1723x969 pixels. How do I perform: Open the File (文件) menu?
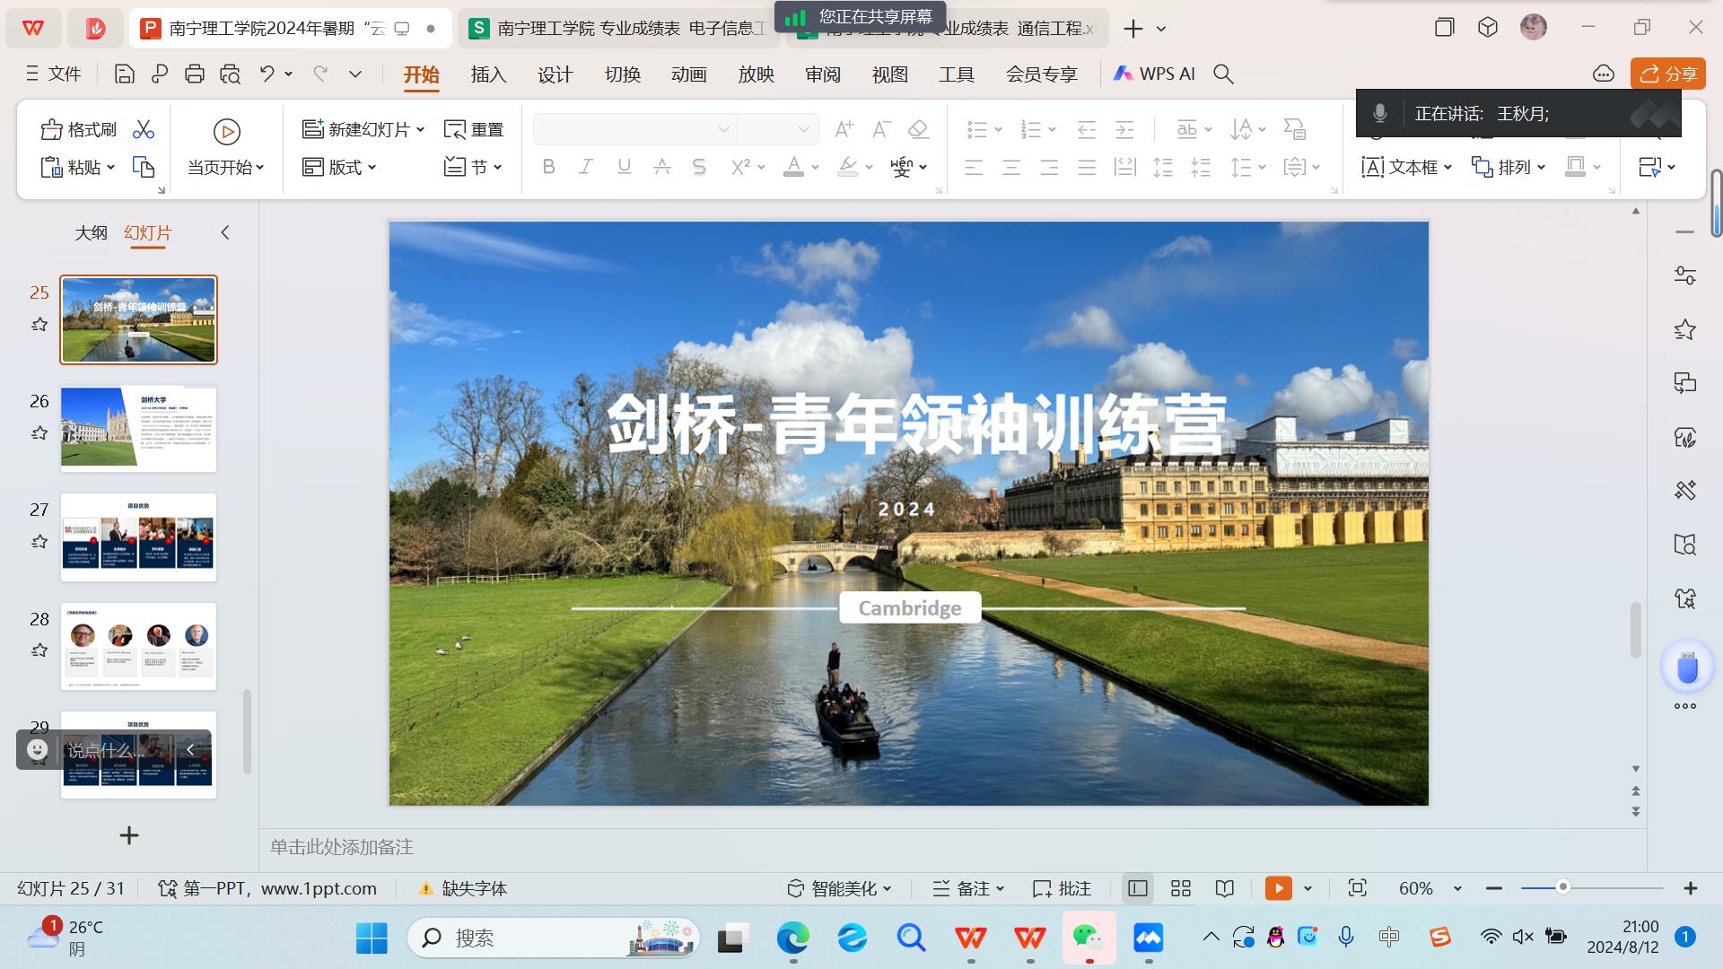pyautogui.click(x=54, y=74)
